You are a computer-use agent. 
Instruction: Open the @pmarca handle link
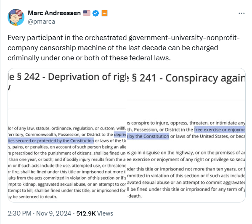42,22
